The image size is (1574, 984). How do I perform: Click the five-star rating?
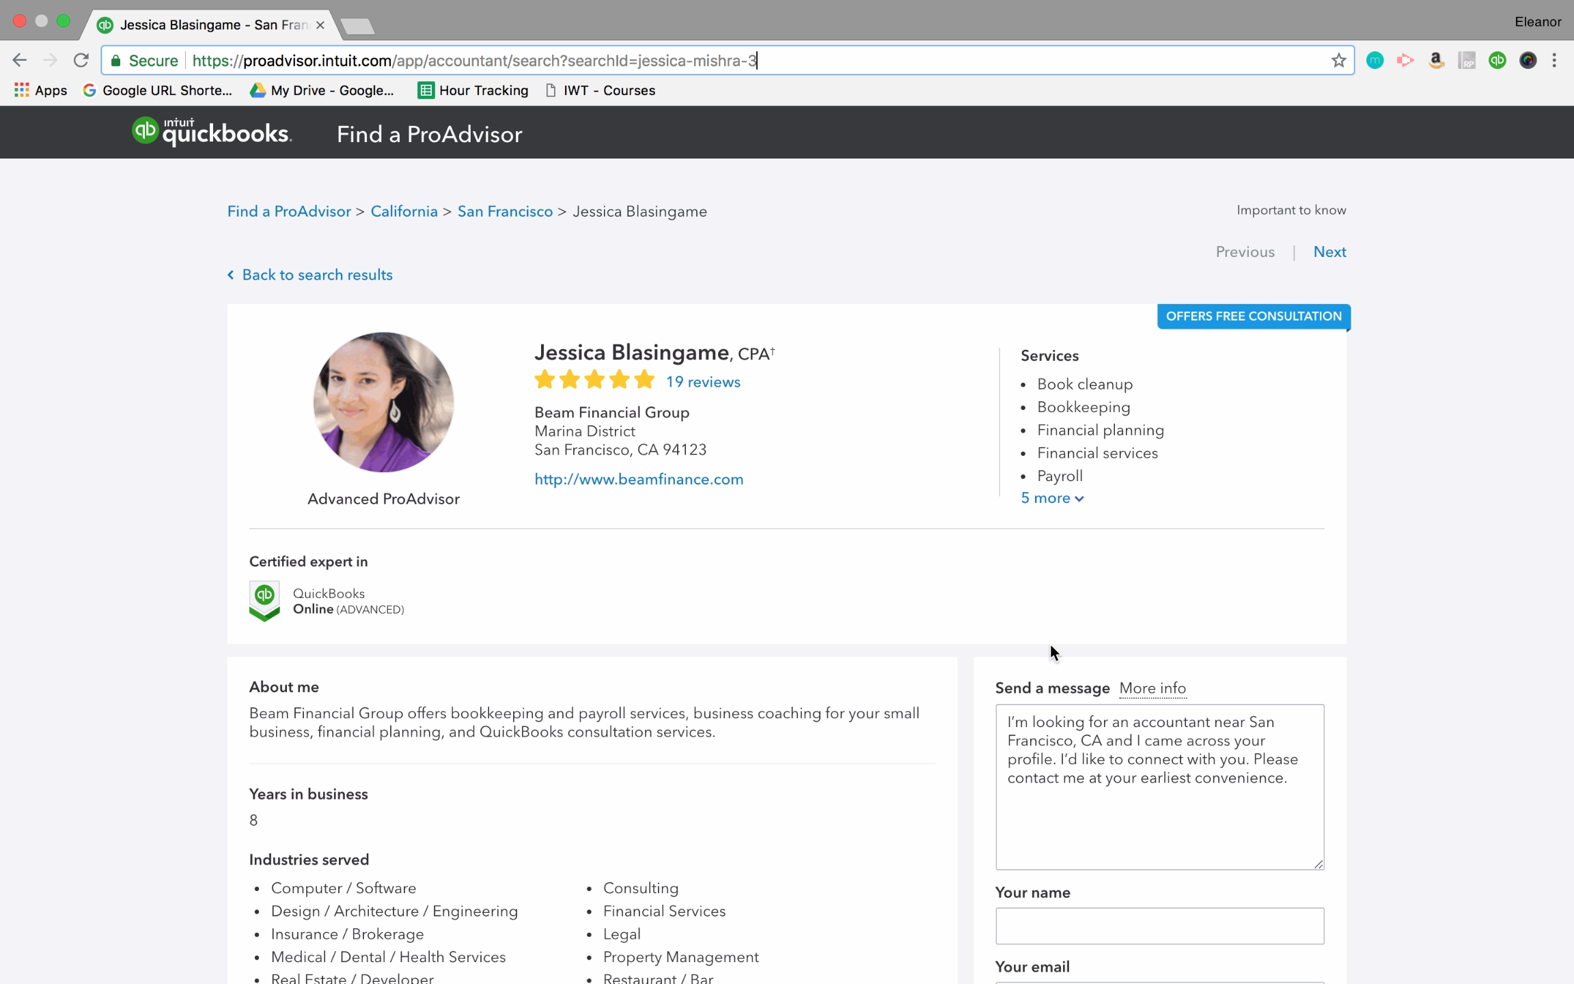coord(594,380)
